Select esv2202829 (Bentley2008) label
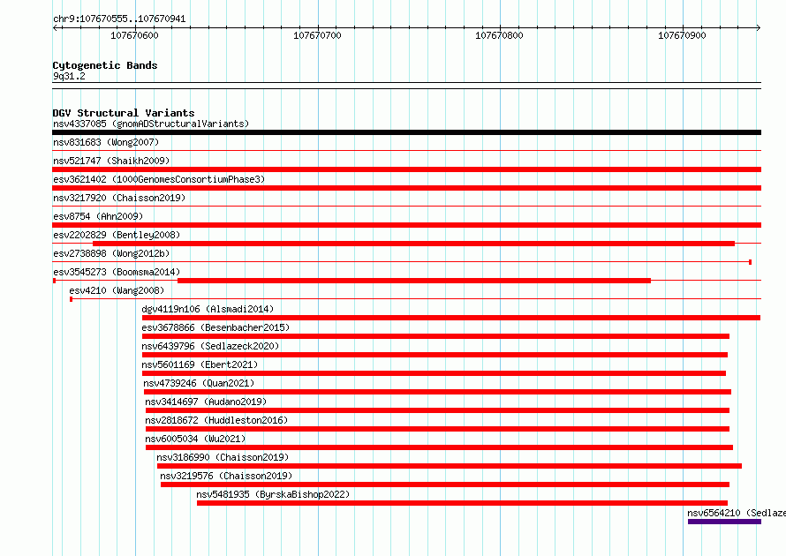The height and width of the screenshot is (556, 786). [x=117, y=235]
